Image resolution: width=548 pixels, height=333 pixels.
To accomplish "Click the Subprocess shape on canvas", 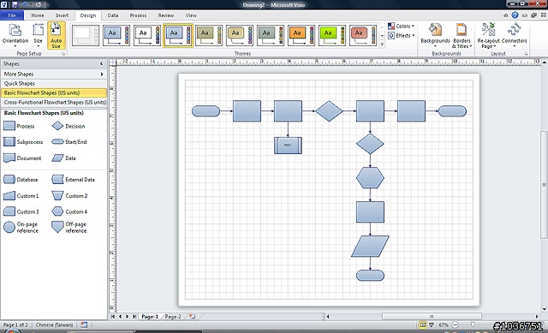I will [288, 146].
